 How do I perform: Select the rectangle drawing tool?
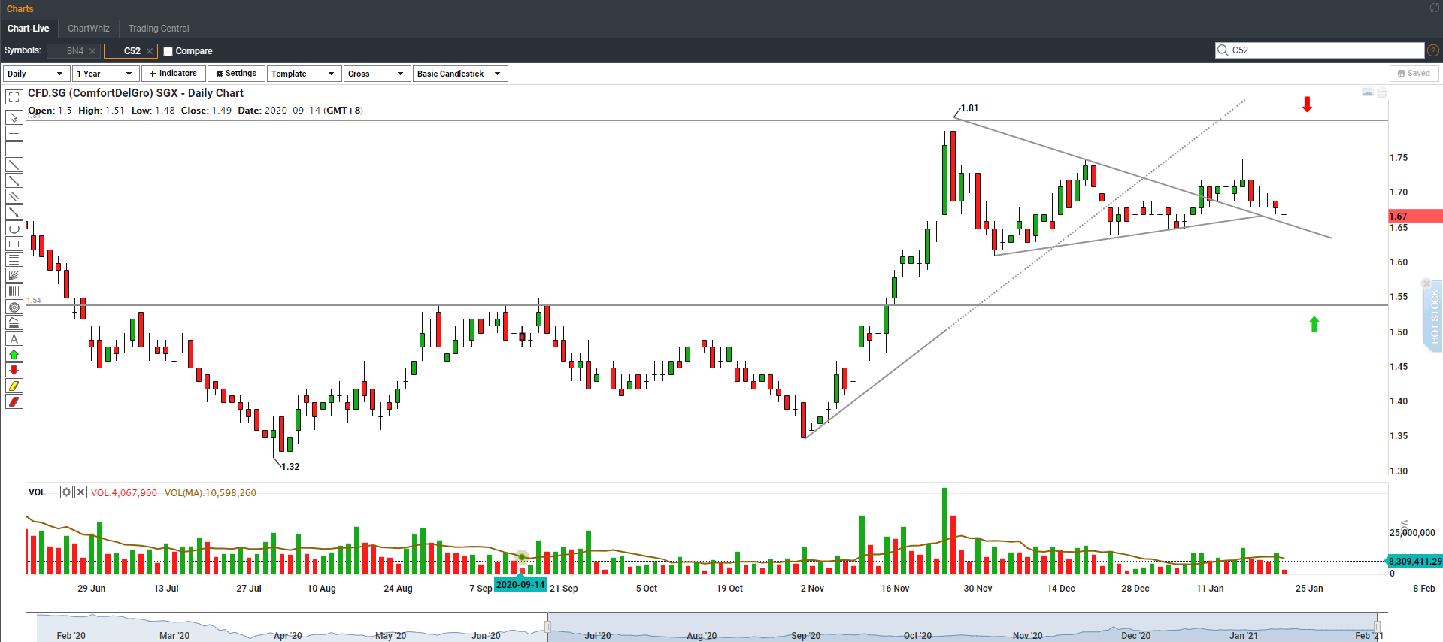click(x=14, y=244)
